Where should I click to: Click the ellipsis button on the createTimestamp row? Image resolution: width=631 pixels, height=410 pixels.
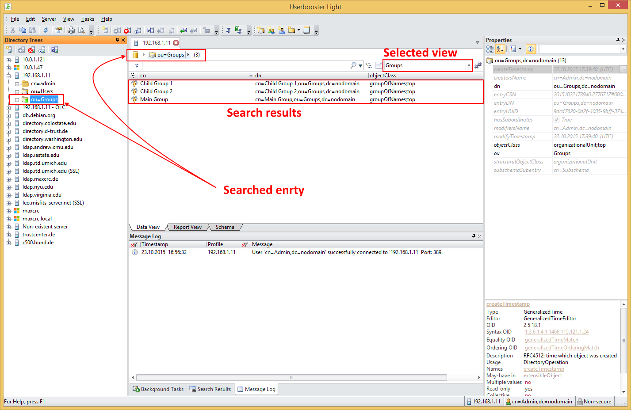point(623,69)
